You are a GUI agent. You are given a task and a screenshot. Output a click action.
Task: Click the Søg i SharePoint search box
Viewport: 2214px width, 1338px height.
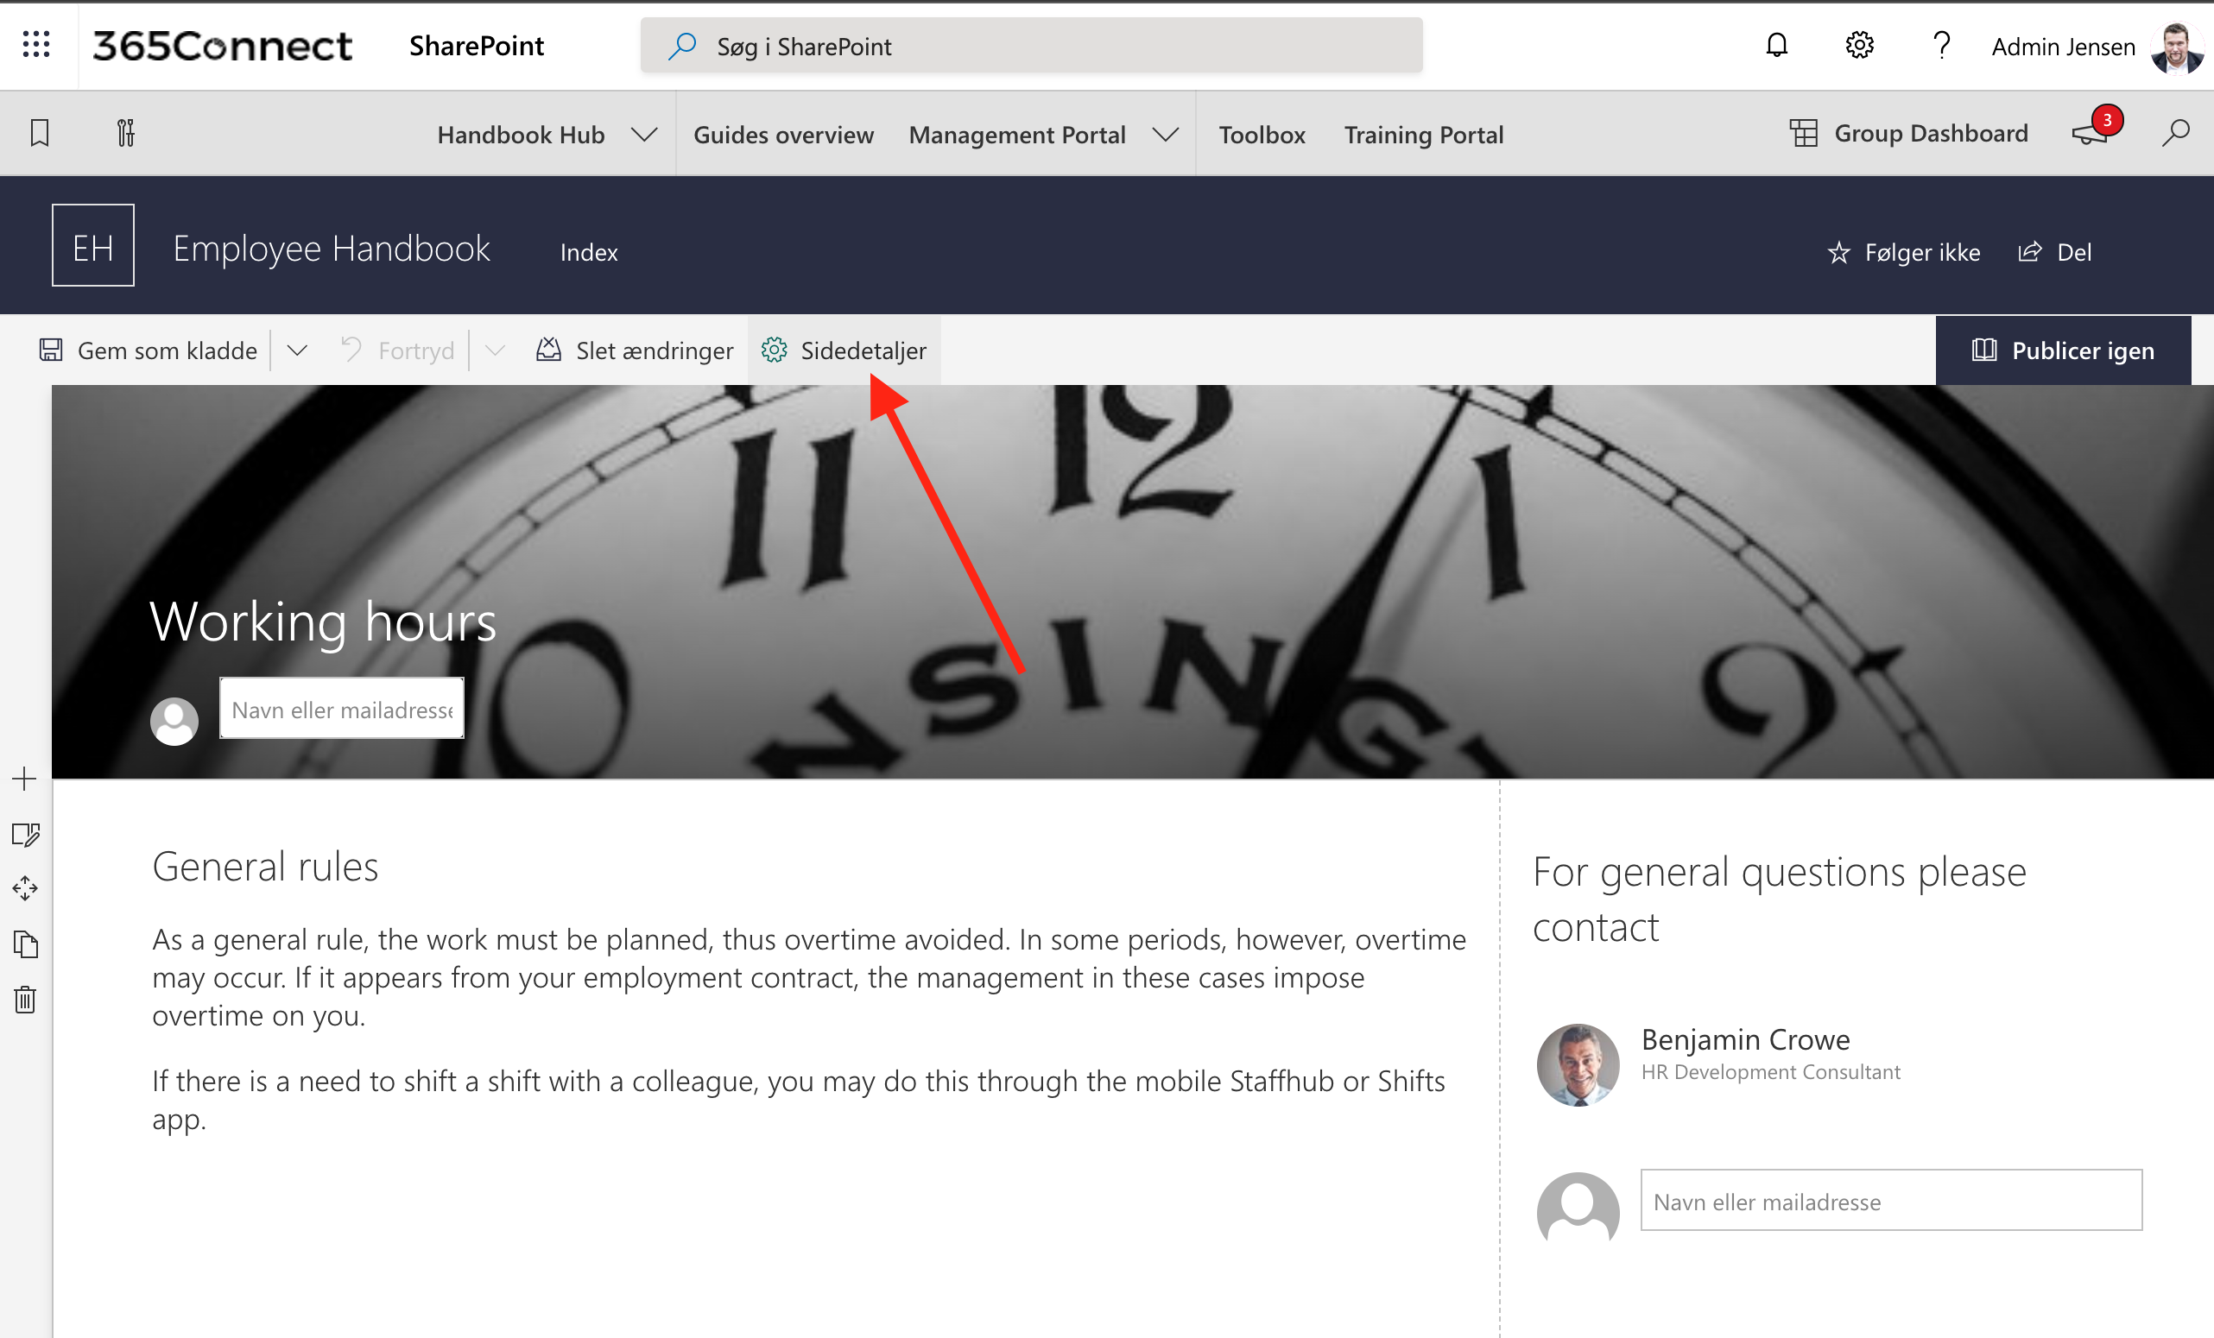tap(1032, 46)
